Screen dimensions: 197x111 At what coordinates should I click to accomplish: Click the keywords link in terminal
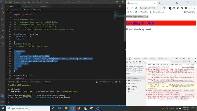click(27, 95)
